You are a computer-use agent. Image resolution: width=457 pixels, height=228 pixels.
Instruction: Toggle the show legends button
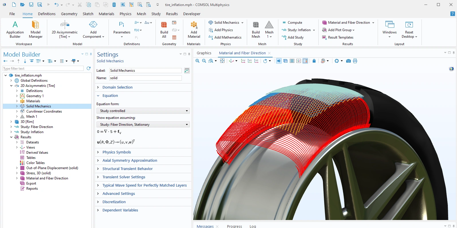tap(305, 61)
